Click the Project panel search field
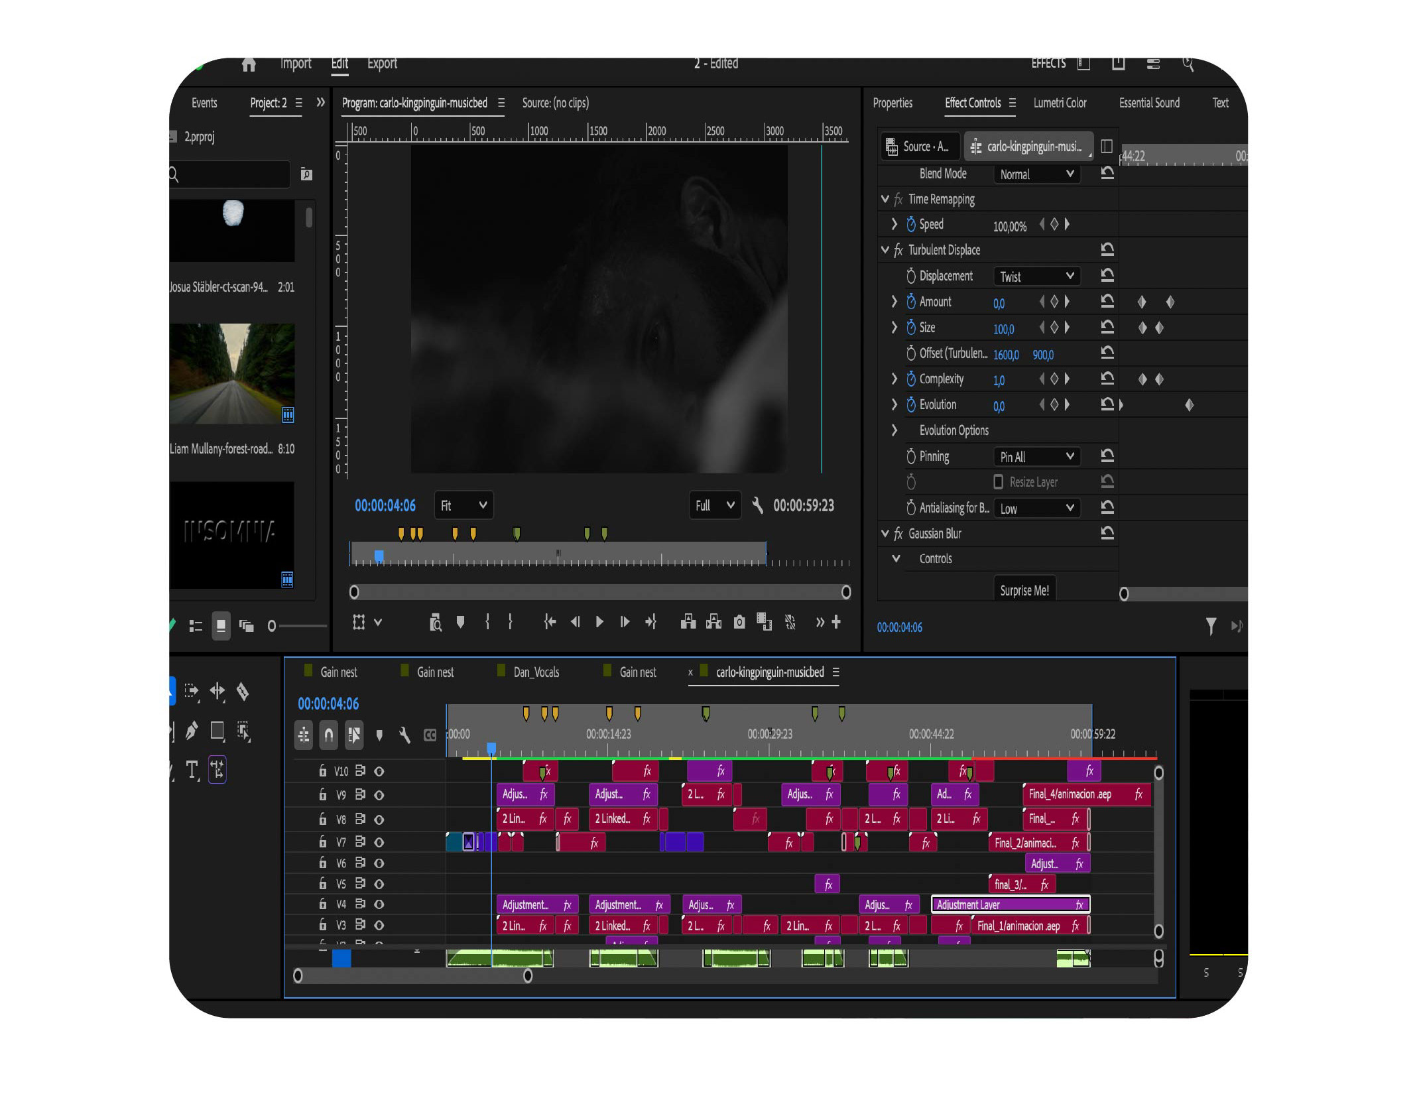1415x1106 pixels. pyautogui.click(x=229, y=174)
